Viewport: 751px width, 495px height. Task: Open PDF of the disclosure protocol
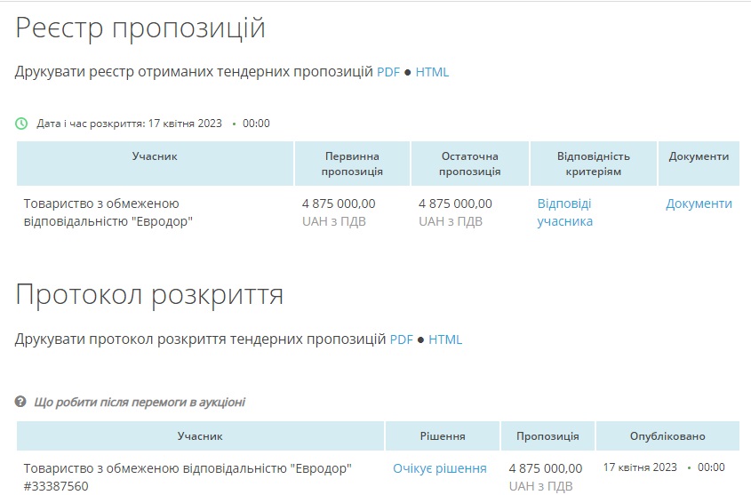click(402, 339)
